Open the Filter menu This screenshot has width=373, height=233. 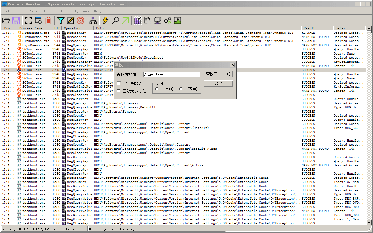[50, 11]
